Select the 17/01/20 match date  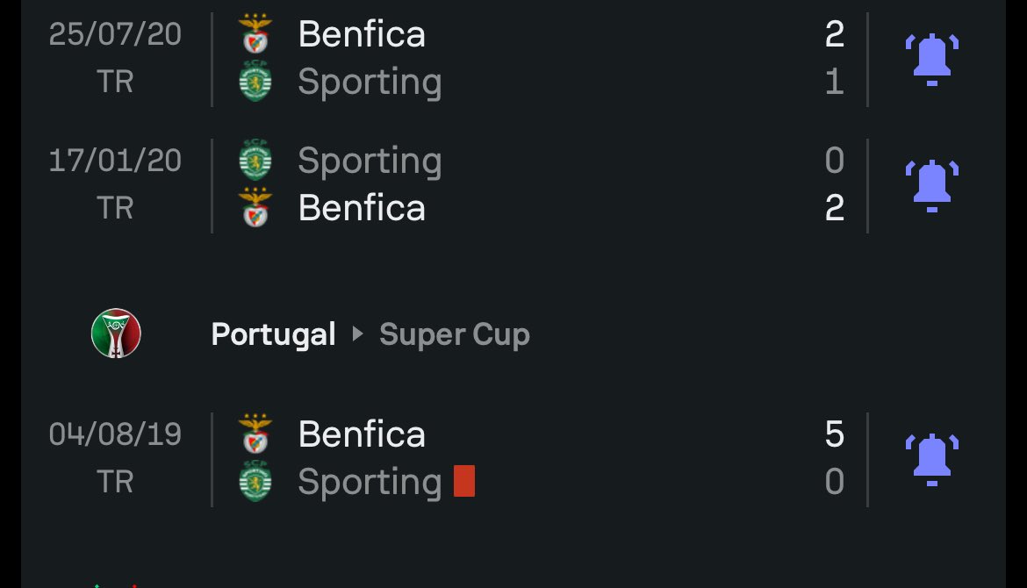pos(115,161)
